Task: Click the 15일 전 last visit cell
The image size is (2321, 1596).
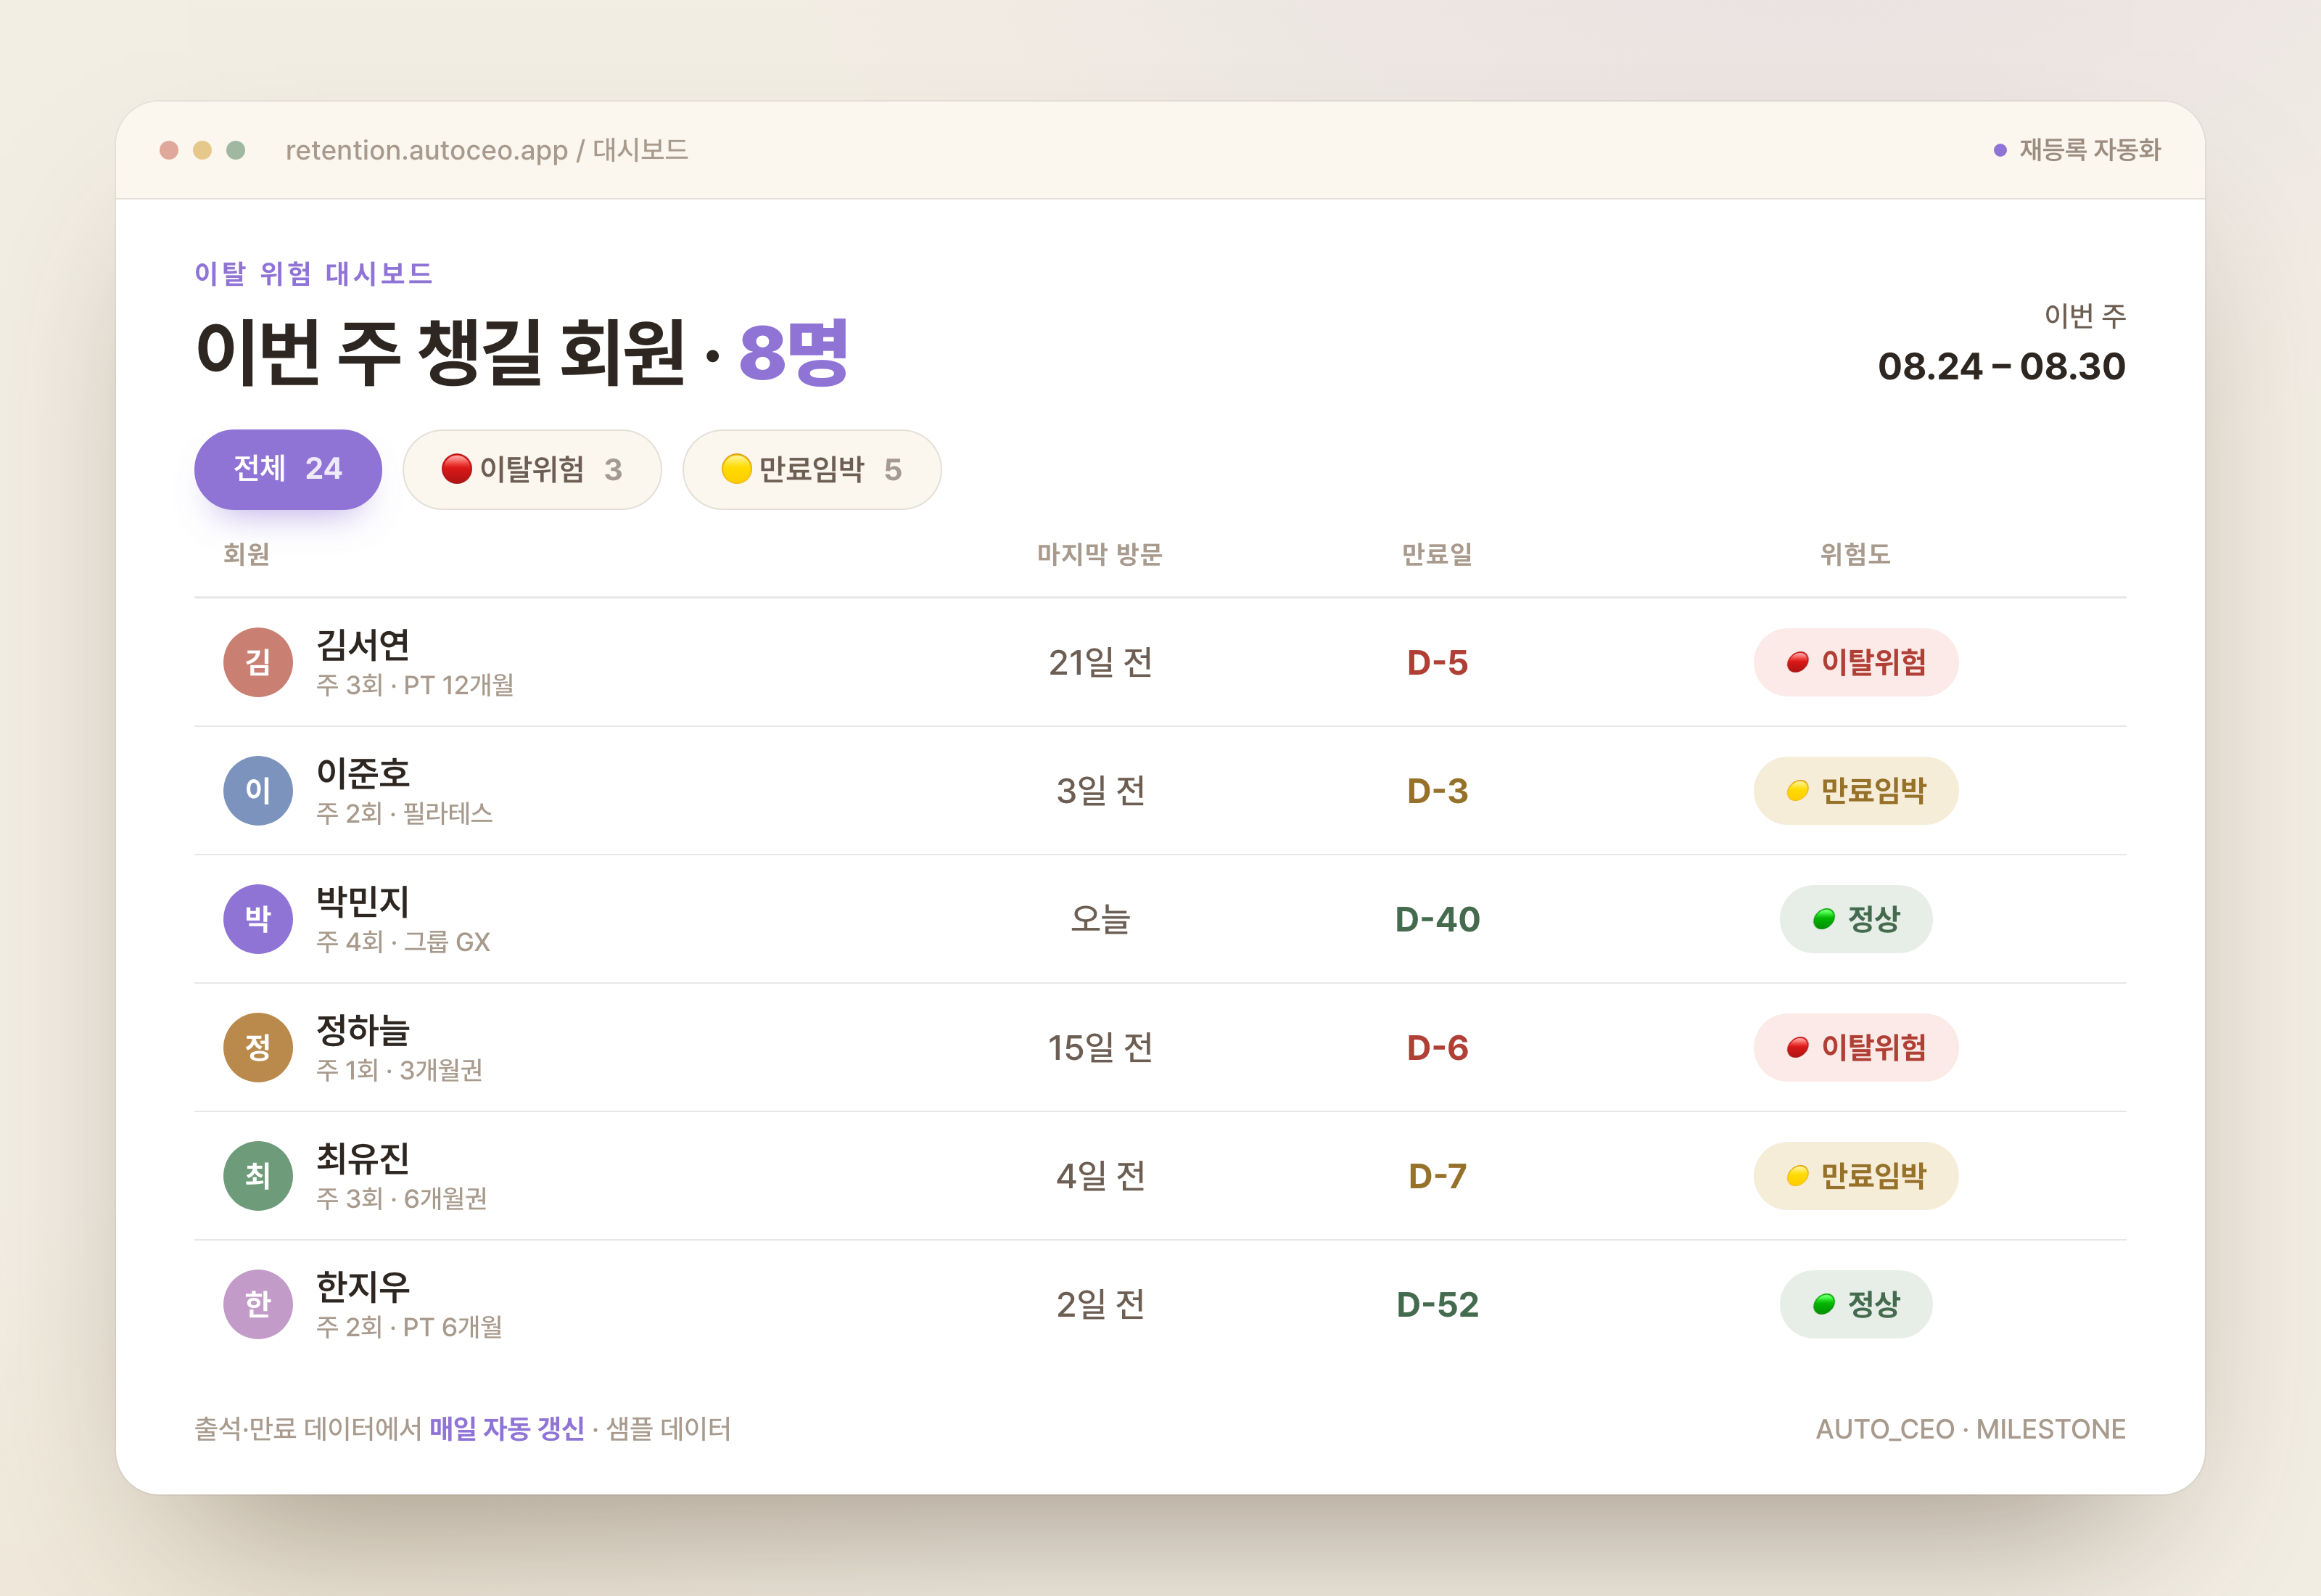Action: [1100, 1047]
